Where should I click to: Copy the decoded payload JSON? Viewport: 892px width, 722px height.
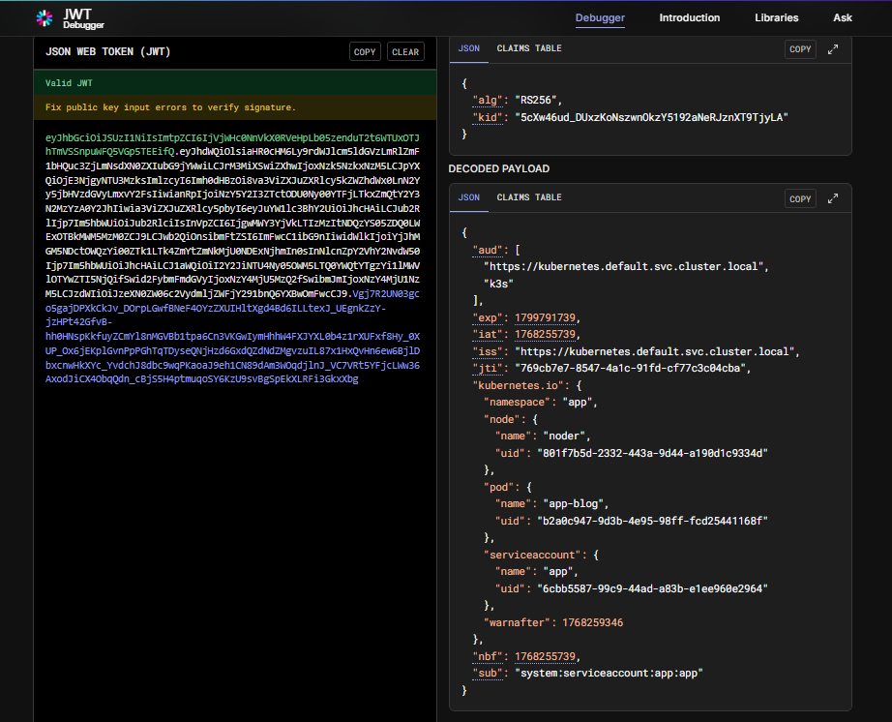800,198
